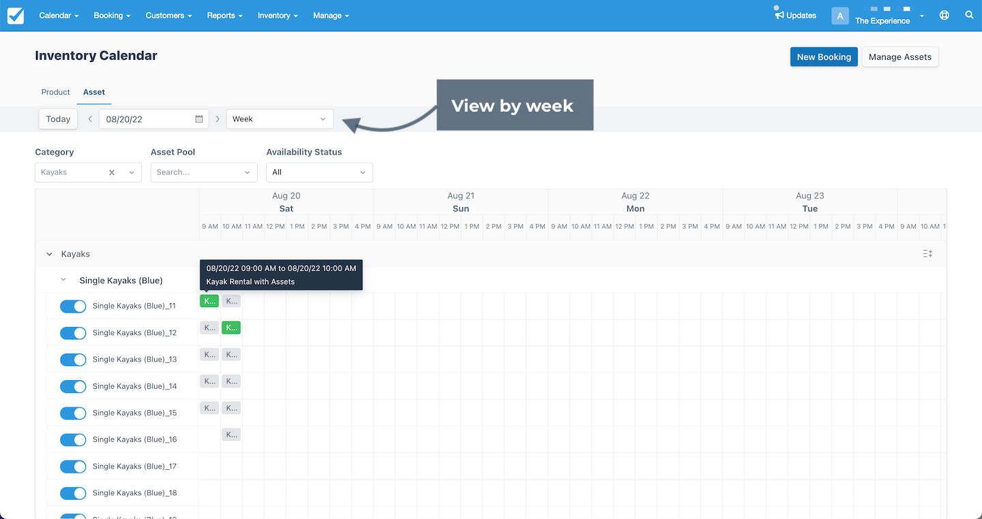Toggle Single Kayaks (Blue)_16 asset switch

click(x=73, y=439)
